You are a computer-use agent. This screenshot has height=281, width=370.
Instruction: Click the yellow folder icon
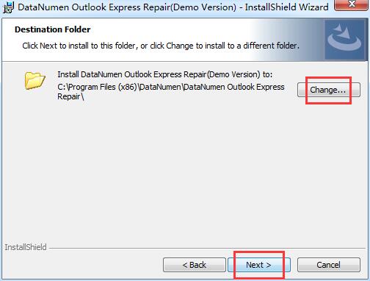(x=35, y=80)
